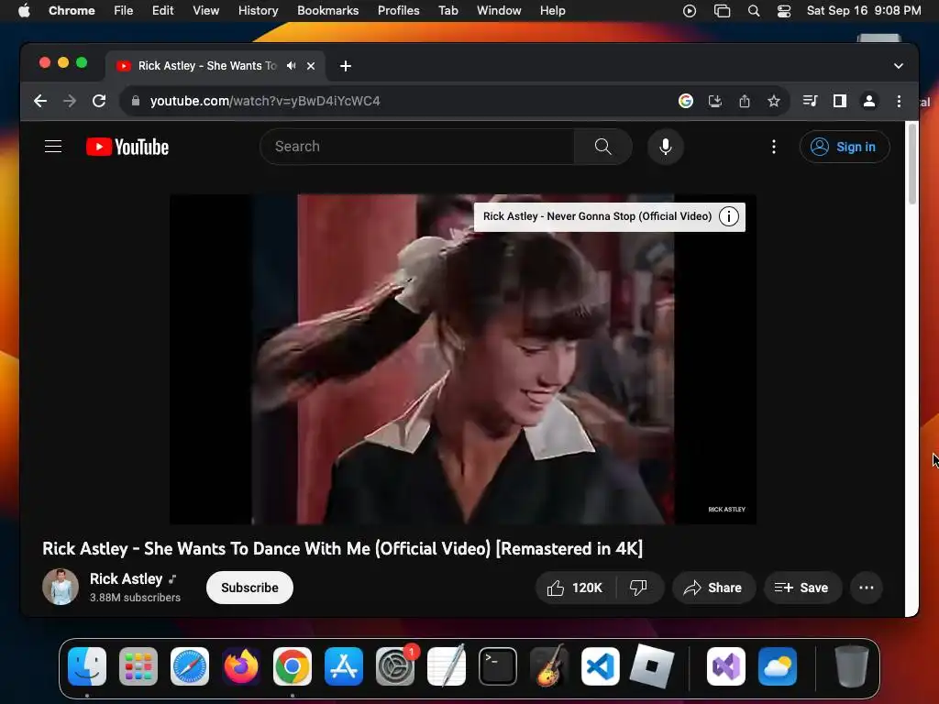The width and height of the screenshot is (939, 704).
Task: Click the Sign in button
Action: 845,147
